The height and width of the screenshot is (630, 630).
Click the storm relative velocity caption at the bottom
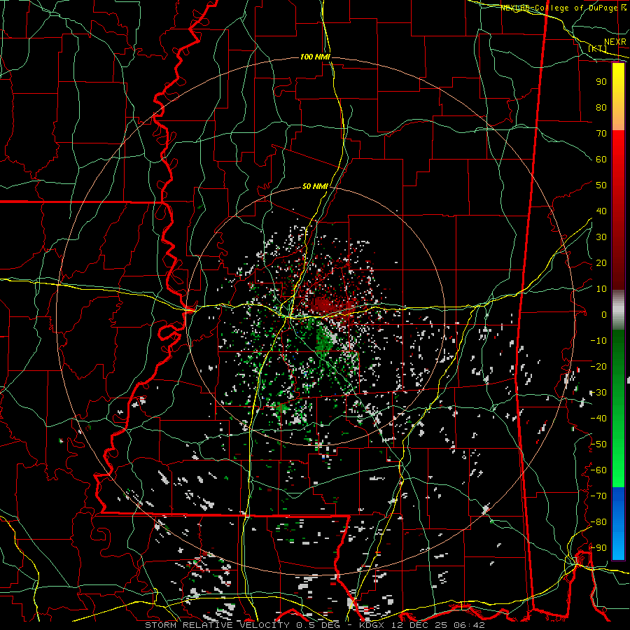(x=314, y=625)
